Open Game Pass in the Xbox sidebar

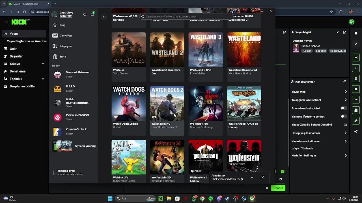(74, 36)
